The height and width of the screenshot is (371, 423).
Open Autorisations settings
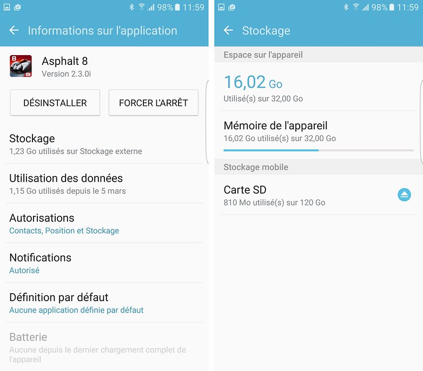pos(104,223)
